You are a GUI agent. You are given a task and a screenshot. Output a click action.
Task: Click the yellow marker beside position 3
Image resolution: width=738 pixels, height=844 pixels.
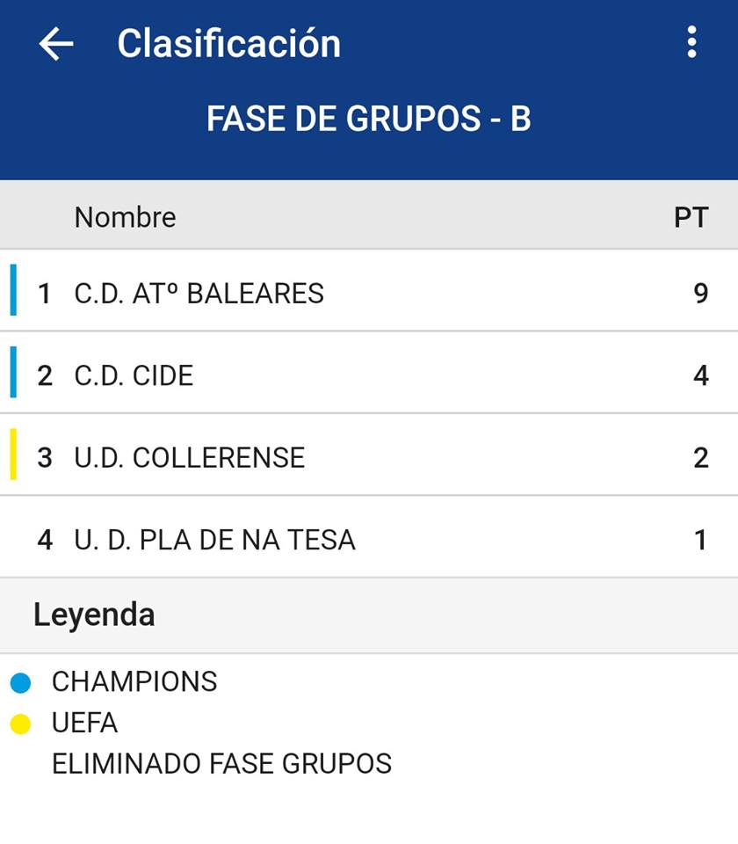(13, 455)
